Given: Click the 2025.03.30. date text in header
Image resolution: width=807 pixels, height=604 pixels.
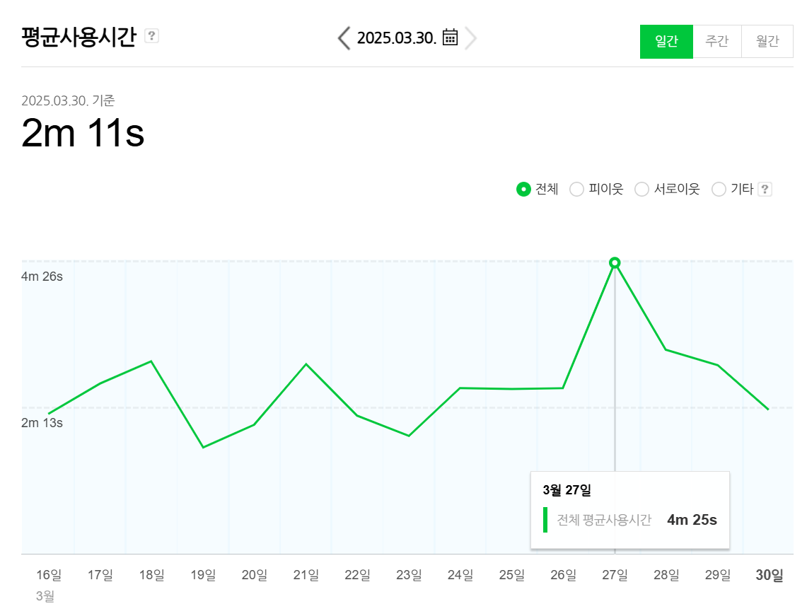Looking at the screenshot, I should tap(397, 38).
